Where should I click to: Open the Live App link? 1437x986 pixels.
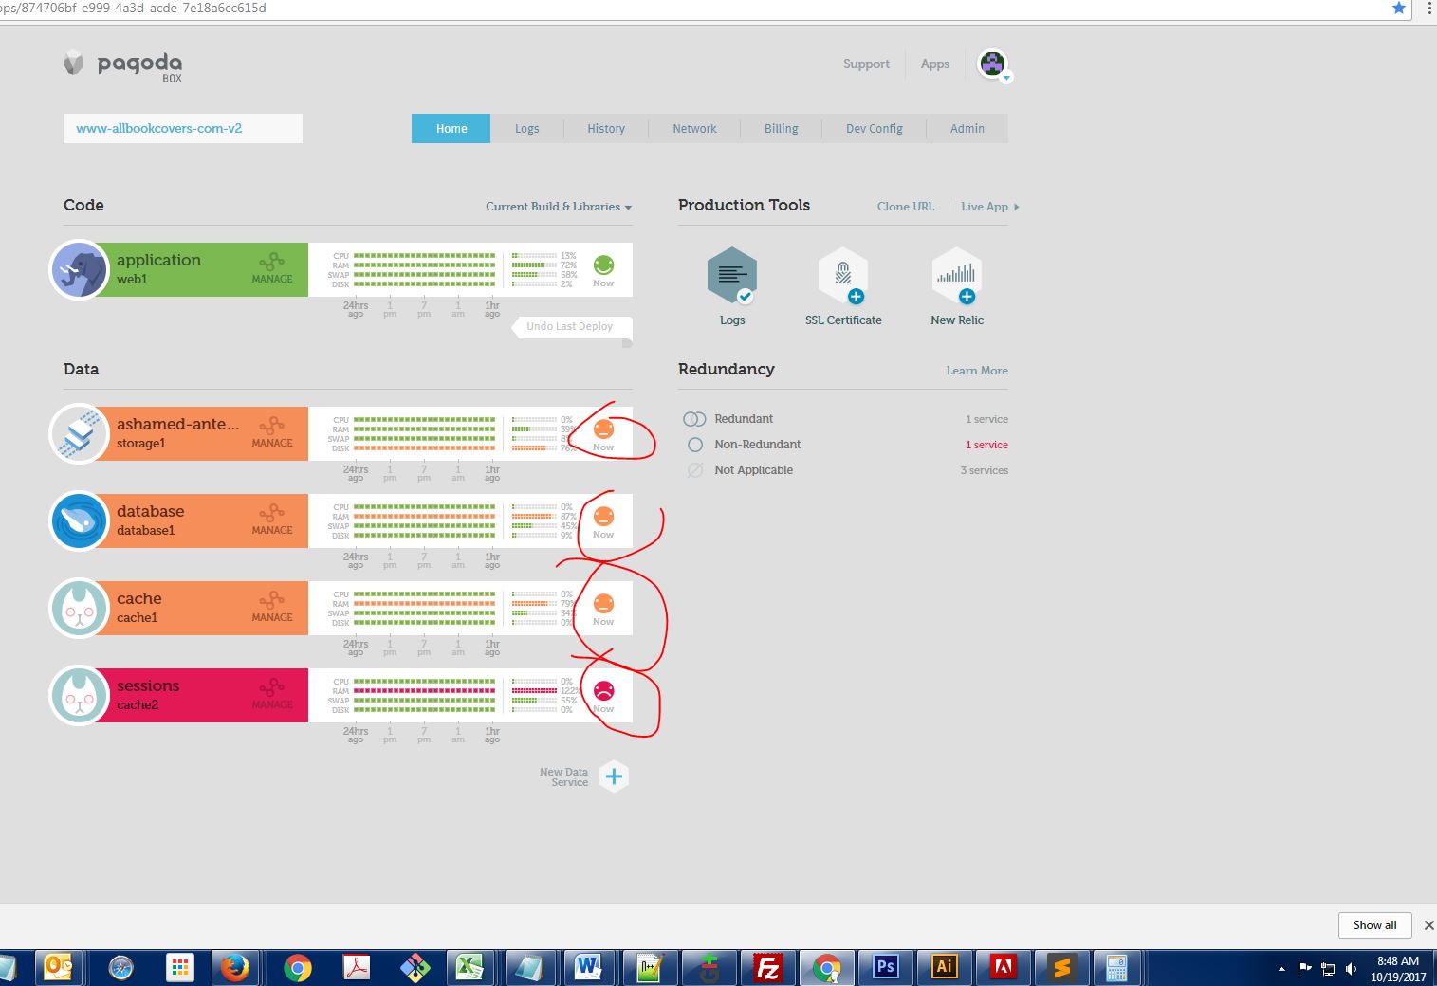(989, 207)
